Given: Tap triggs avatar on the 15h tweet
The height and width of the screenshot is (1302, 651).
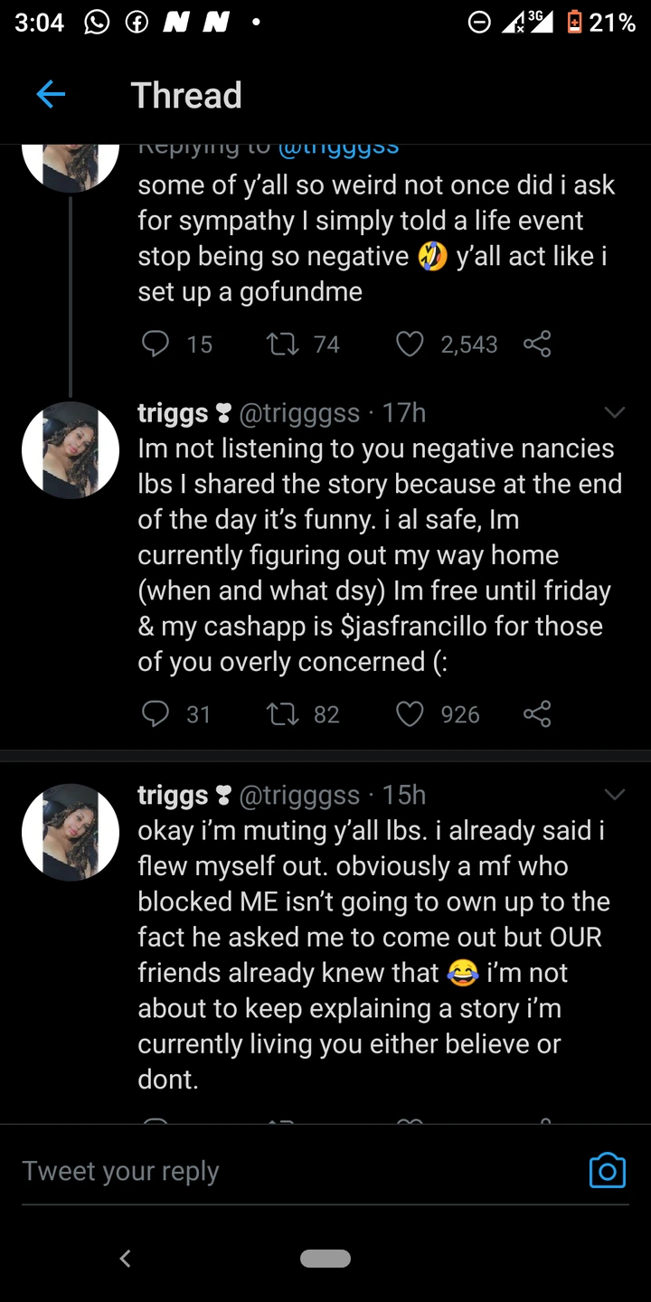Looking at the screenshot, I should pos(71,832).
